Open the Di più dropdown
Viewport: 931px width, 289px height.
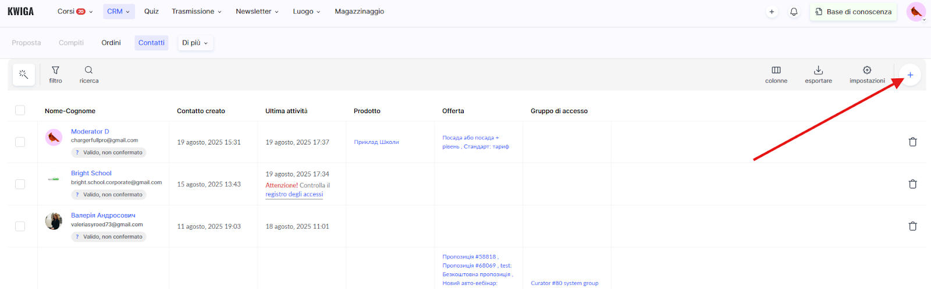[195, 43]
